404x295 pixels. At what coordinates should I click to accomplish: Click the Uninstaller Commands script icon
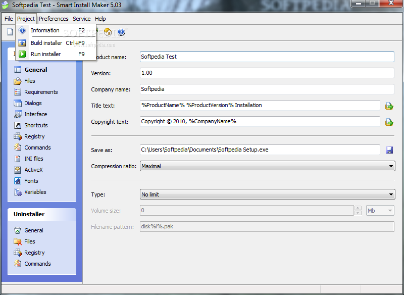(18, 264)
